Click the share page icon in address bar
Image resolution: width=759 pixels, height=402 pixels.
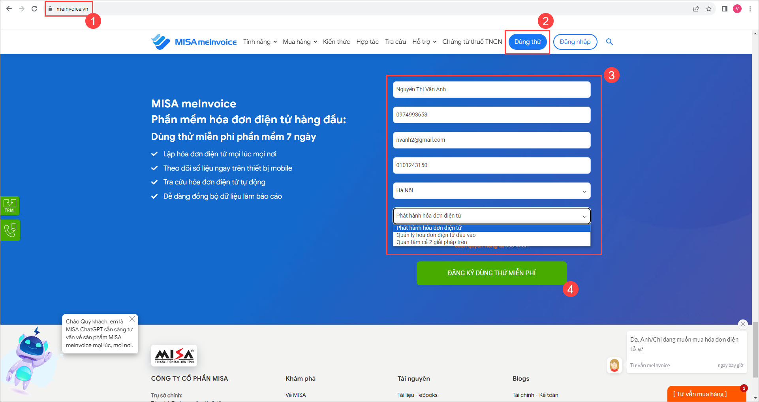click(x=696, y=9)
